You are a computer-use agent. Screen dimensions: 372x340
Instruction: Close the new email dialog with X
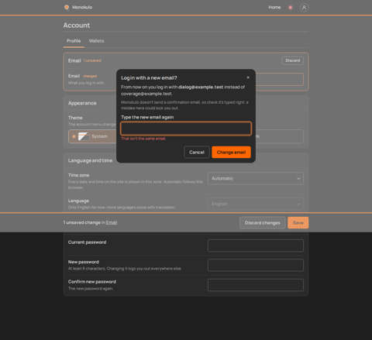pos(248,77)
